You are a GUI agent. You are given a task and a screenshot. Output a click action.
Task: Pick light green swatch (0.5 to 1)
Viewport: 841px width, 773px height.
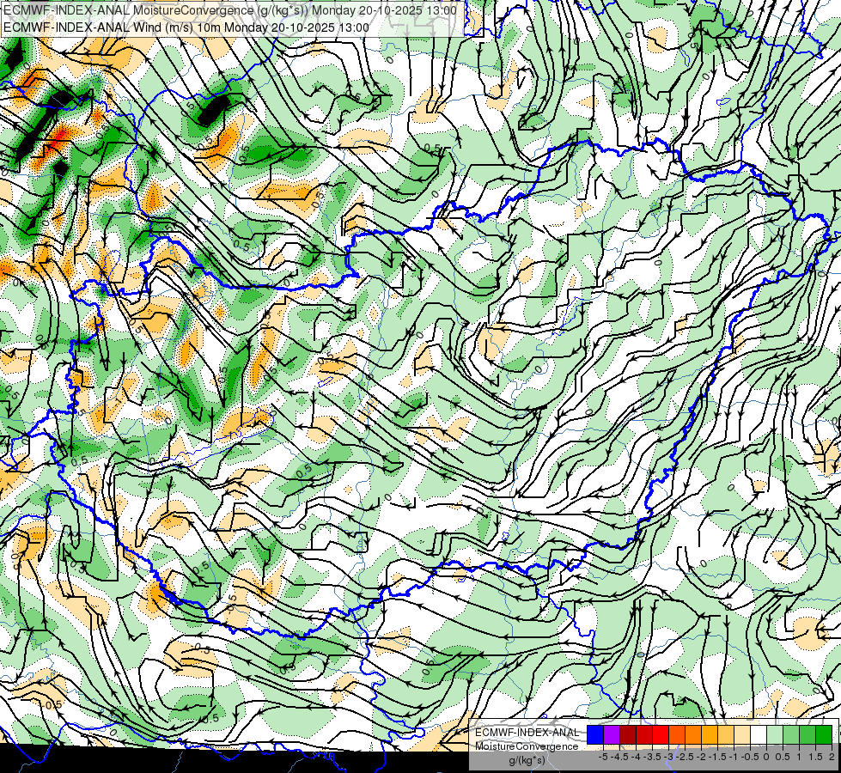[x=791, y=735]
